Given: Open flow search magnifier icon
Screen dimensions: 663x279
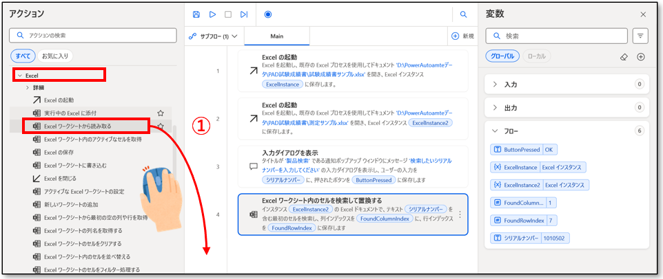Looking at the screenshot, I should click(x=464, y=14).
